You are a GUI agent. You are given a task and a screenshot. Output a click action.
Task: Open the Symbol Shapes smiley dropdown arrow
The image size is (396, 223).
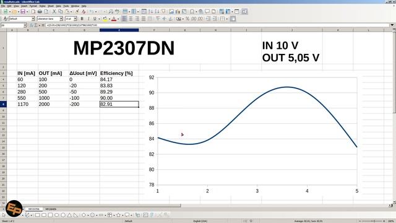point(97,216)
